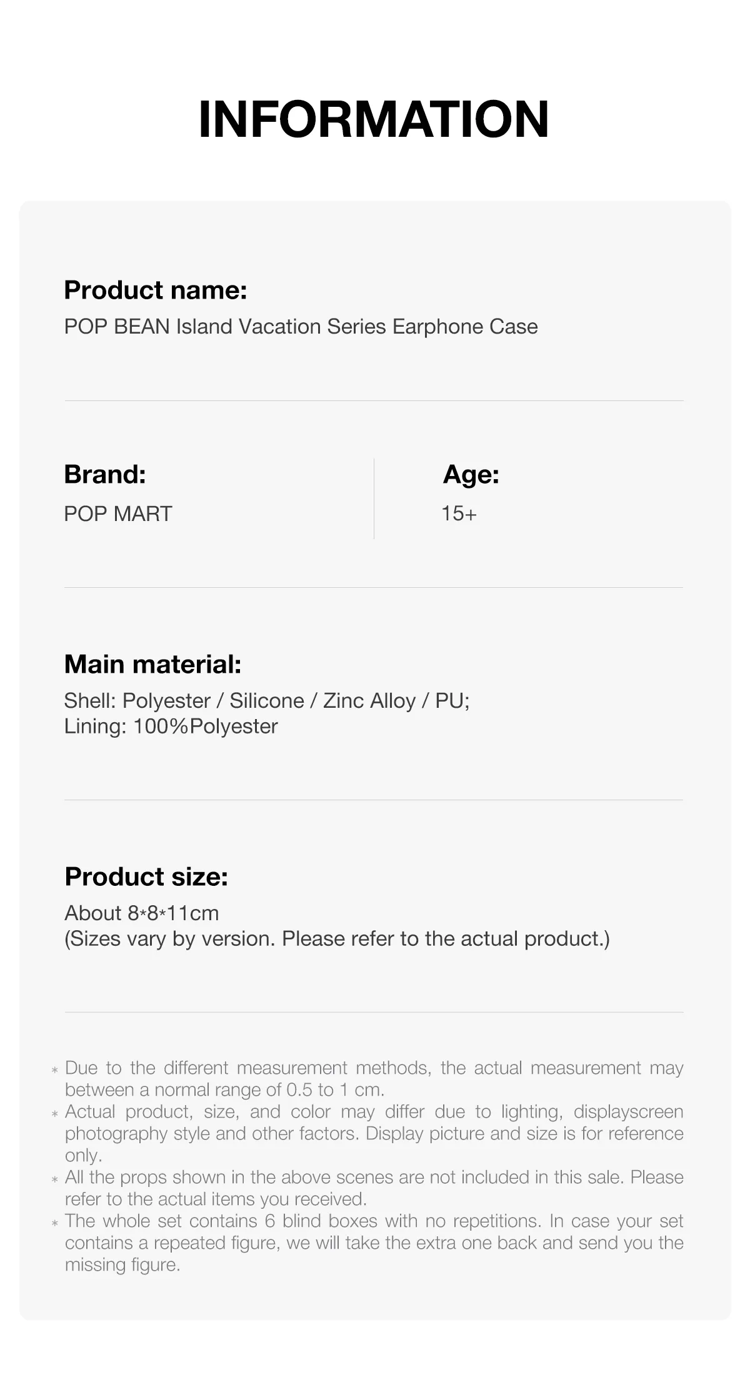The height and width of the screenshot is (1385, 750).
Task: Select the Main material heading
Action: (x=152, y=664)
